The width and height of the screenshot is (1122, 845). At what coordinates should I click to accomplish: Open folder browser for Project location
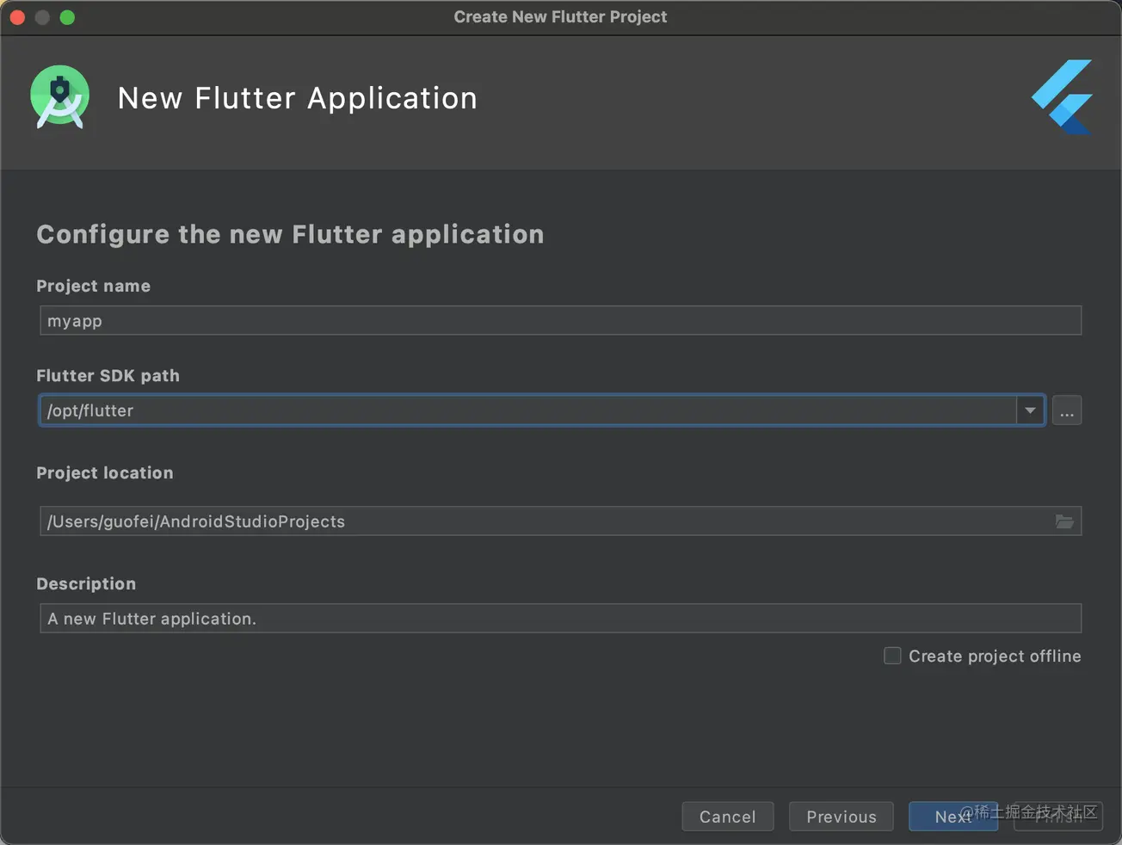pyautogui.click(x=1064, y=521)
